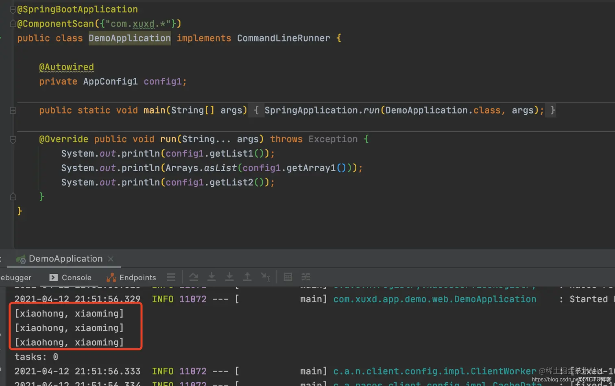615x386 pixels.
Task: Close the DemoApplication debug session tab
Action: click(x=111, y=259)
